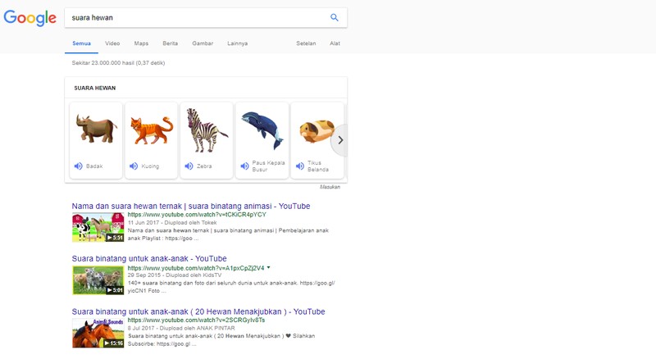Click the Masukan feedback link

click(330, 187)
